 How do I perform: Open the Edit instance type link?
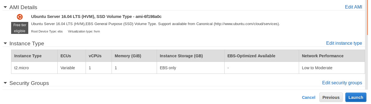344,43
